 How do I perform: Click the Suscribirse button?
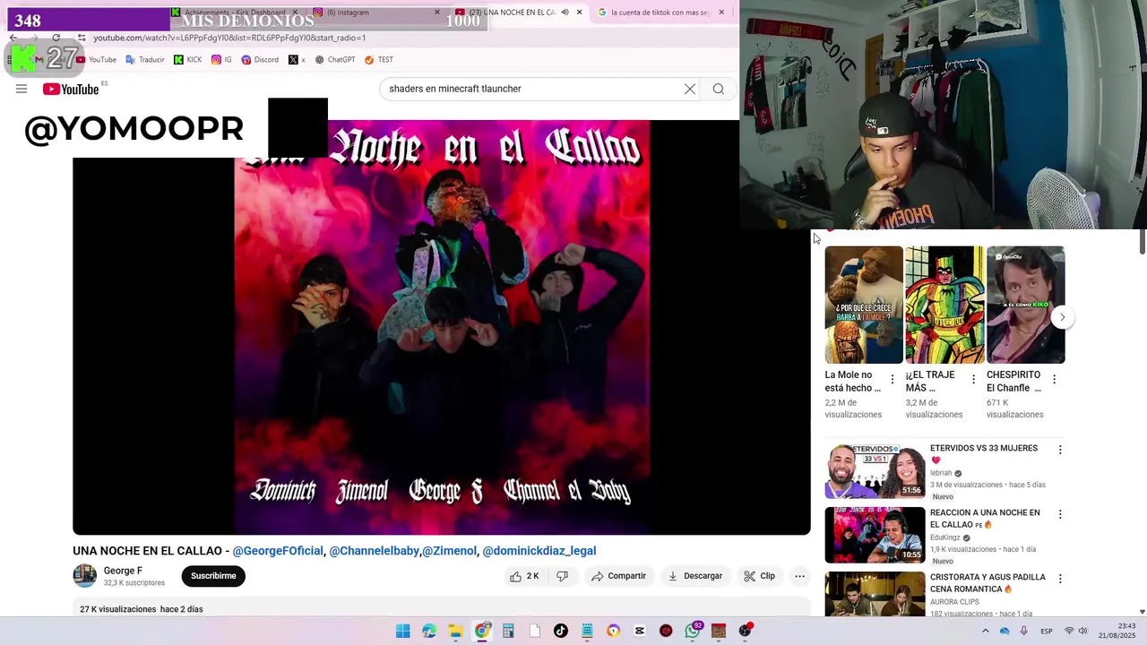(213, 576)
